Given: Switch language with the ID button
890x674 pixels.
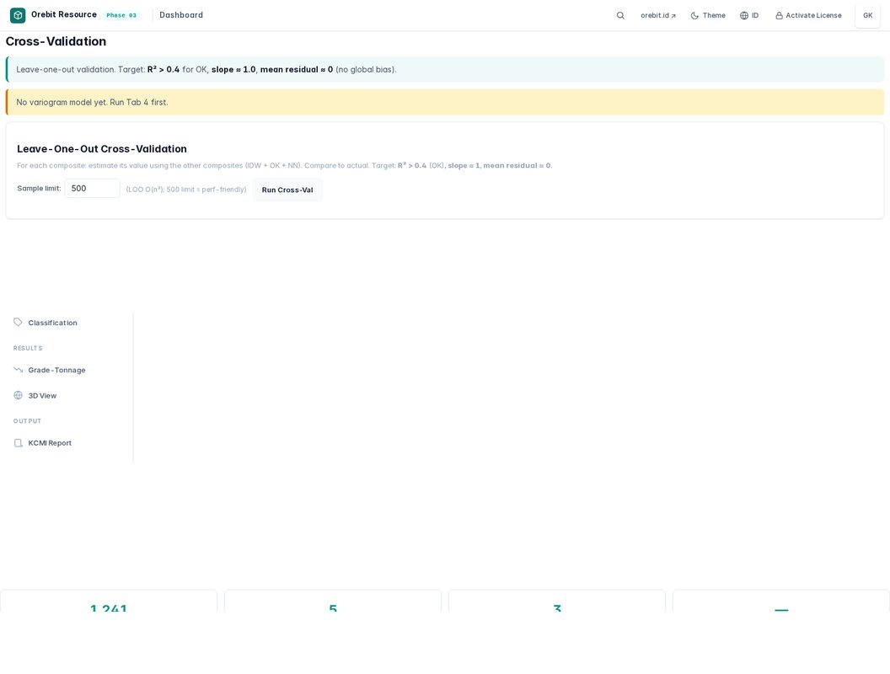Looking at the screenshot, I should [x=749, y=15].
